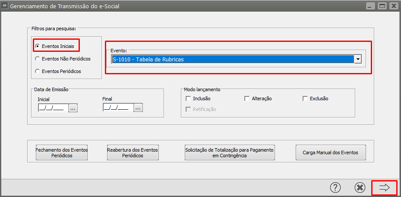The height and width of the screenshot is (197, 401).
Task: Open calendar picker for Final date
Action: click(x=138, y=108)
